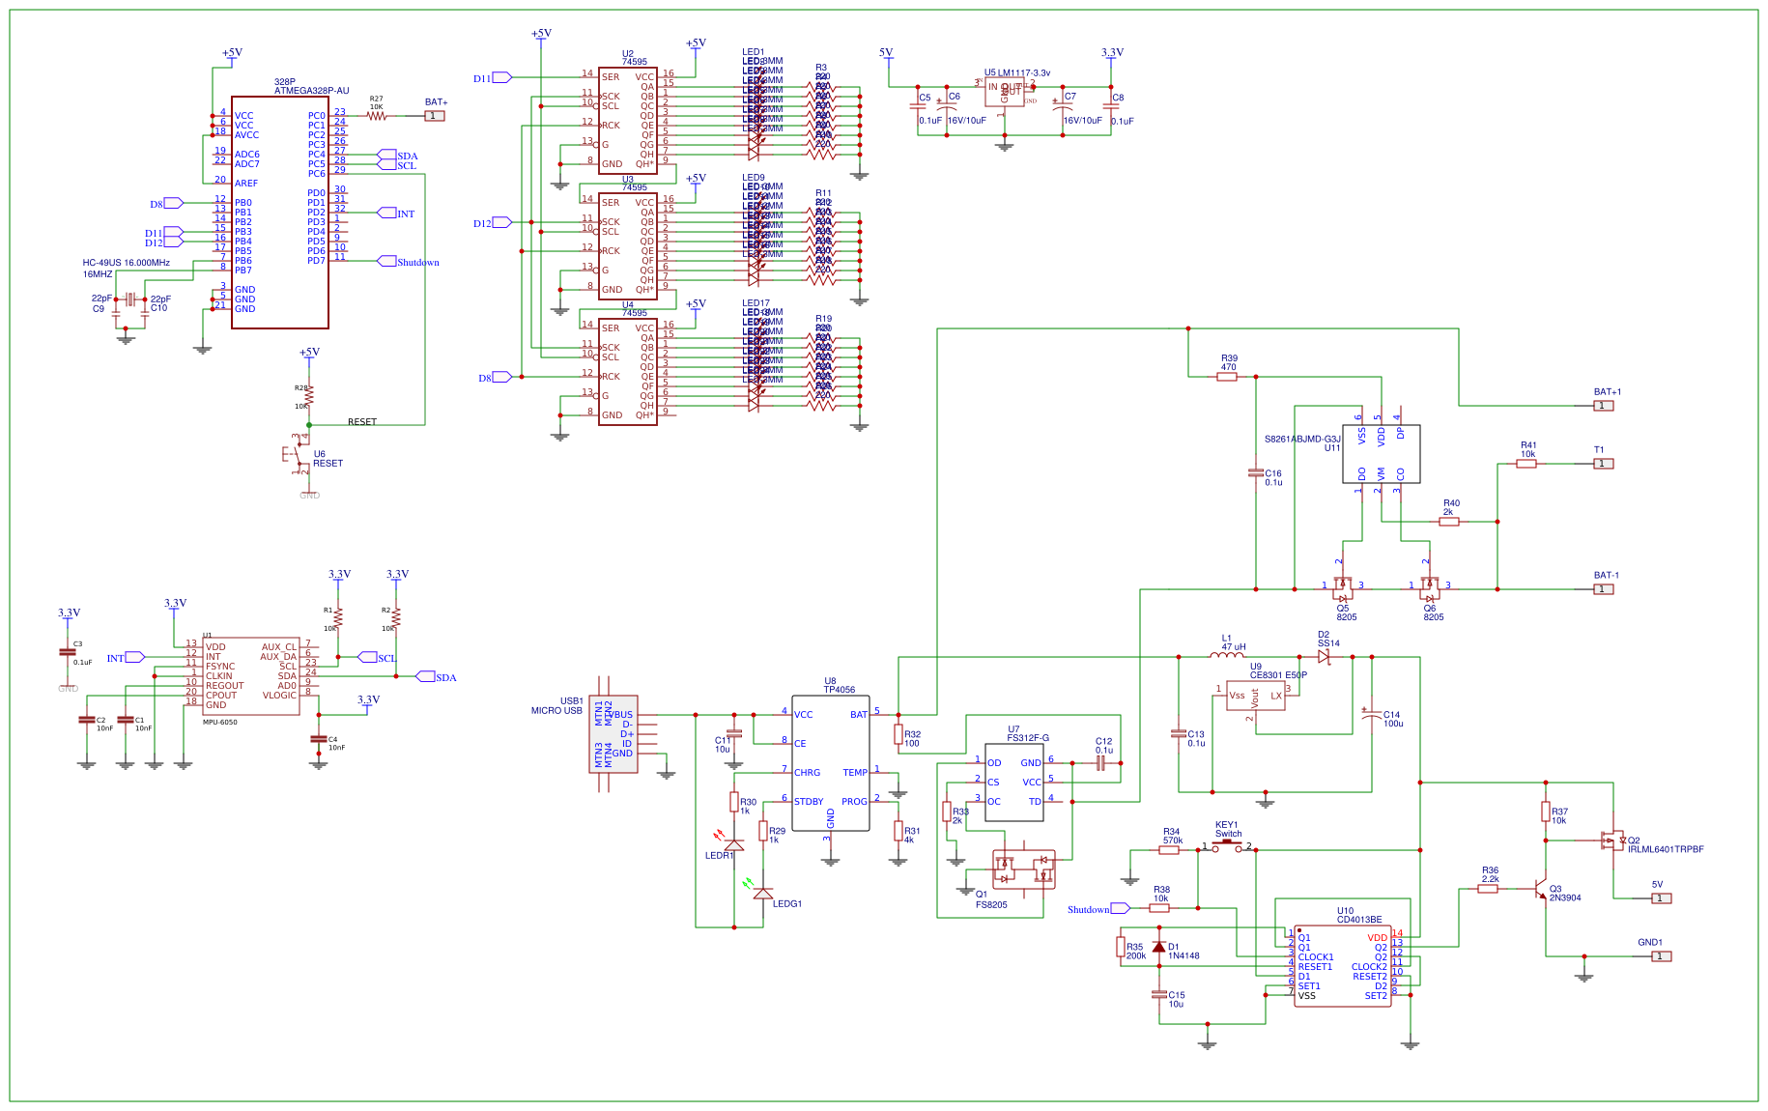The height and width of the screenshot is (1111, 1768).
Task: Click the KEY1 Switch component
Action: coord(1226,840)
